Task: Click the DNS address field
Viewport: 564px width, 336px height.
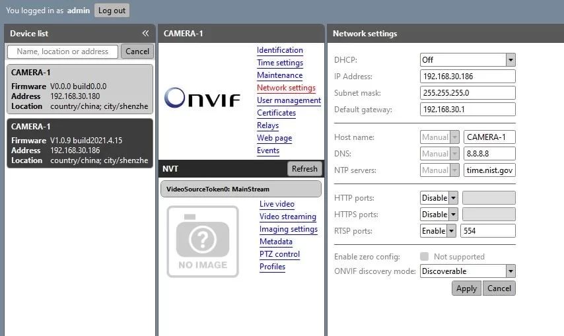Action: coord(489,154)
